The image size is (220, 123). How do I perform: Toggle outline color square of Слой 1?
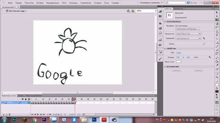point(29,102)
